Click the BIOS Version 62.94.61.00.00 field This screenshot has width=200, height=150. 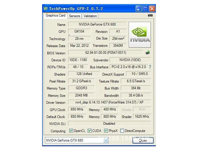(x=106, y=53)
